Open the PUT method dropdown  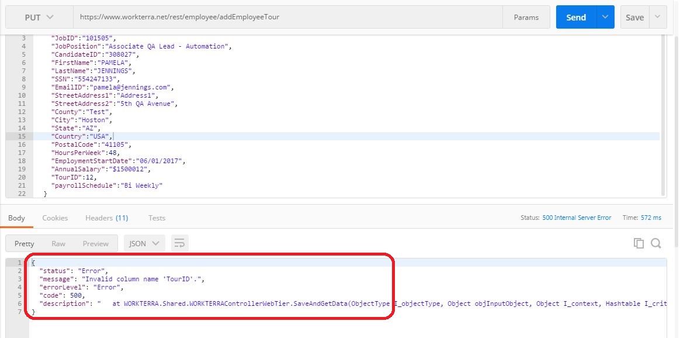point(39,17)
